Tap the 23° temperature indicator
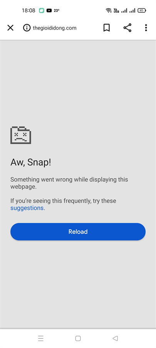The width and height of the screenshot is (156, 348). pyautogui.click(x=57, y=10)
